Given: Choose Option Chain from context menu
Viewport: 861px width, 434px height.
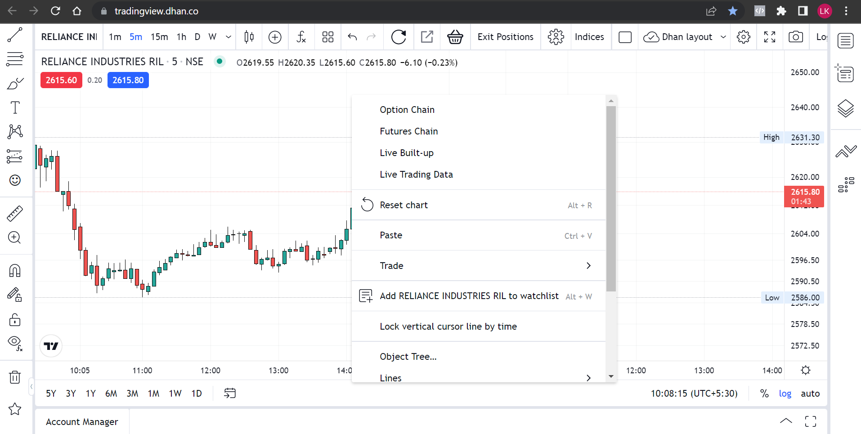Looking at the screenshot, I should (479, 110).
